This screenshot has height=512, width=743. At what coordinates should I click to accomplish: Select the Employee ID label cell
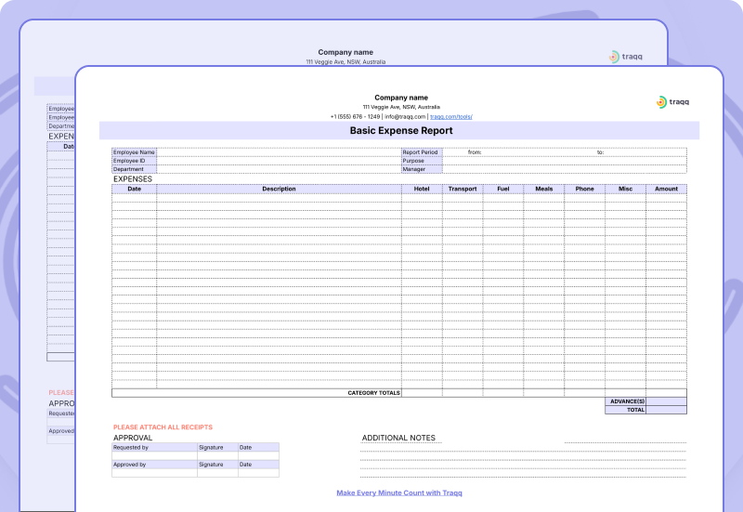pos(134,161)
